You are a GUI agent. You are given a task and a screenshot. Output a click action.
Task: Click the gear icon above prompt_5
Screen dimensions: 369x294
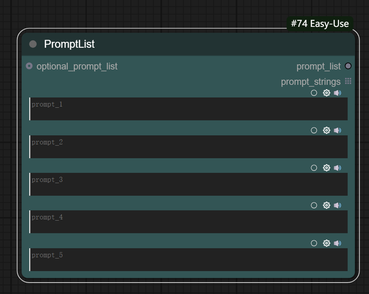point(326,243)
